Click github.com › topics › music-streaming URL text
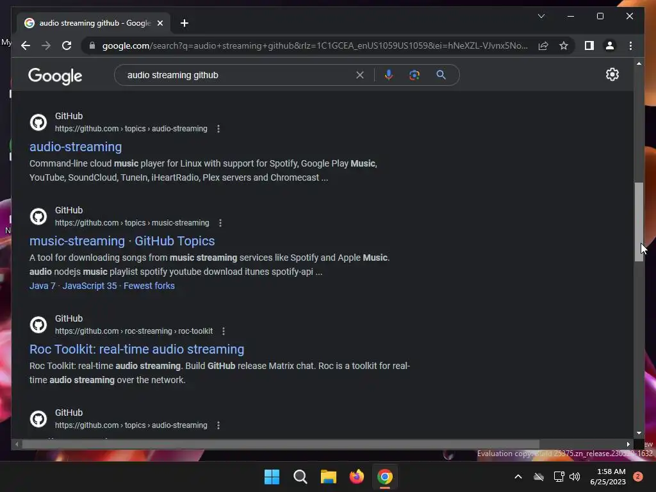Image resolution: width=656 pixels, height=492 pixels. coord(132,223)
